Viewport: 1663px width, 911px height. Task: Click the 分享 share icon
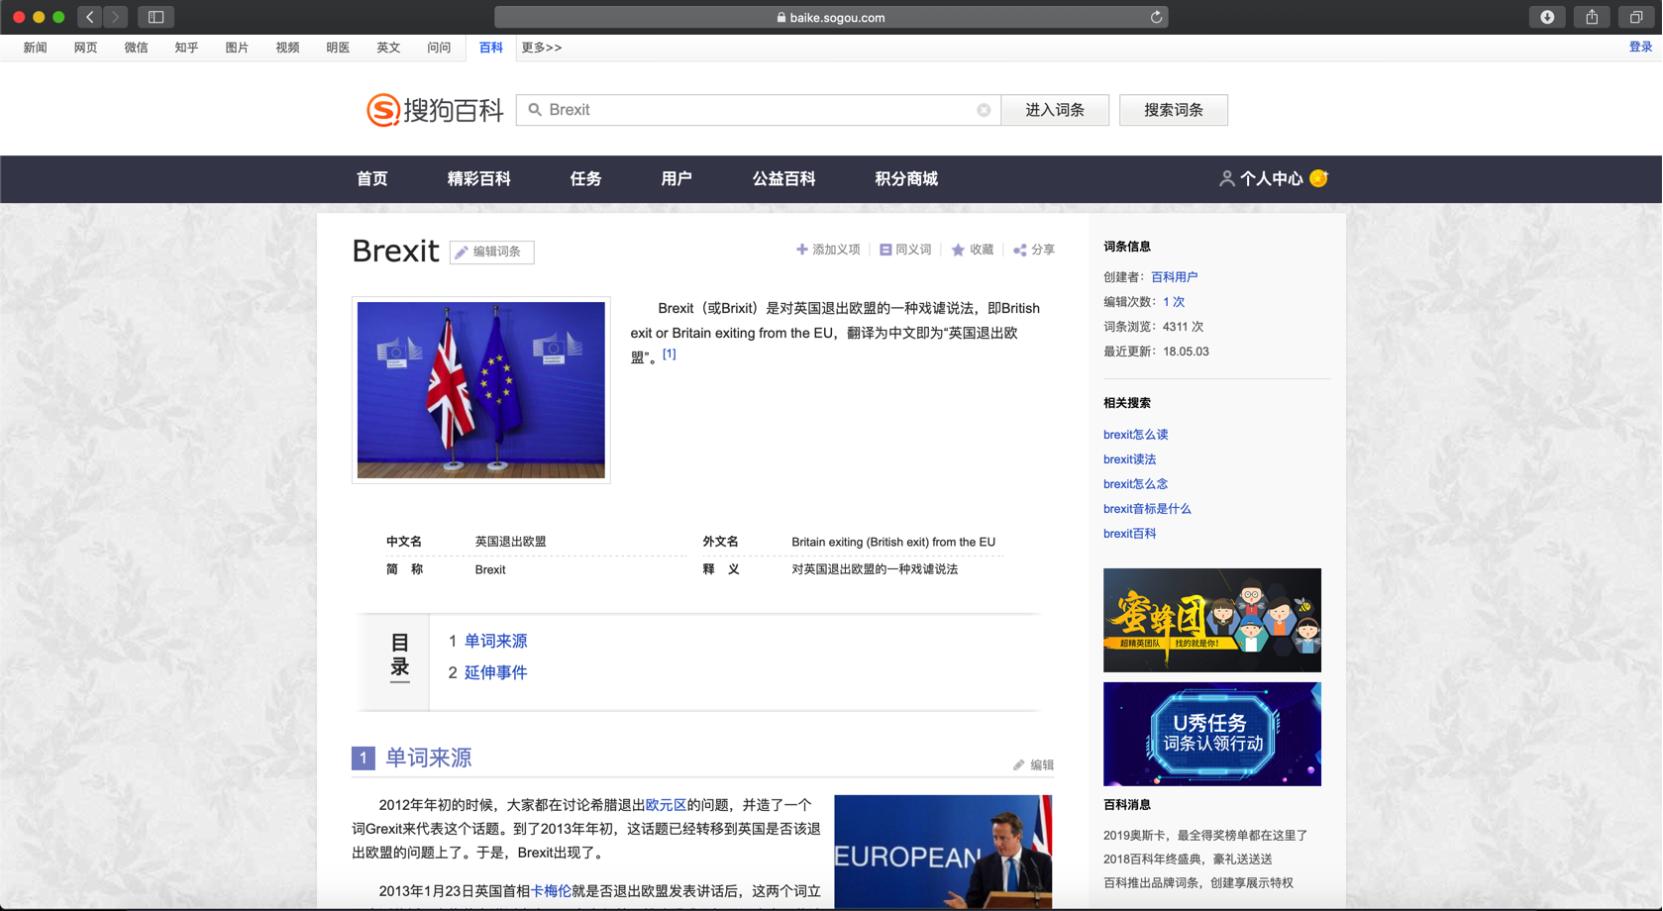pyautogui.click(x=1020, y=250)
